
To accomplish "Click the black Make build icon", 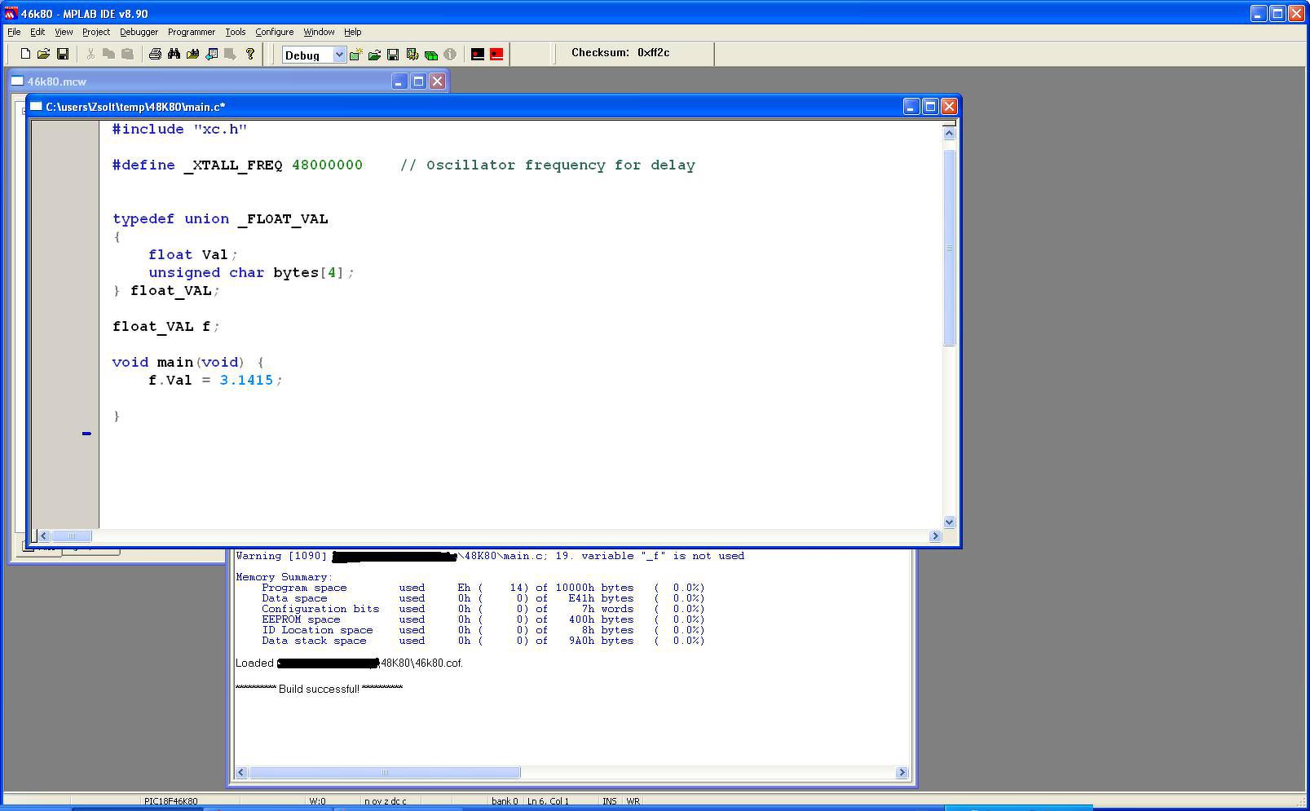I will pos(478,55).
